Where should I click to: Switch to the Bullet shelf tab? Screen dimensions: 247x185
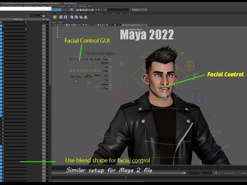click(x=121, y=13)
